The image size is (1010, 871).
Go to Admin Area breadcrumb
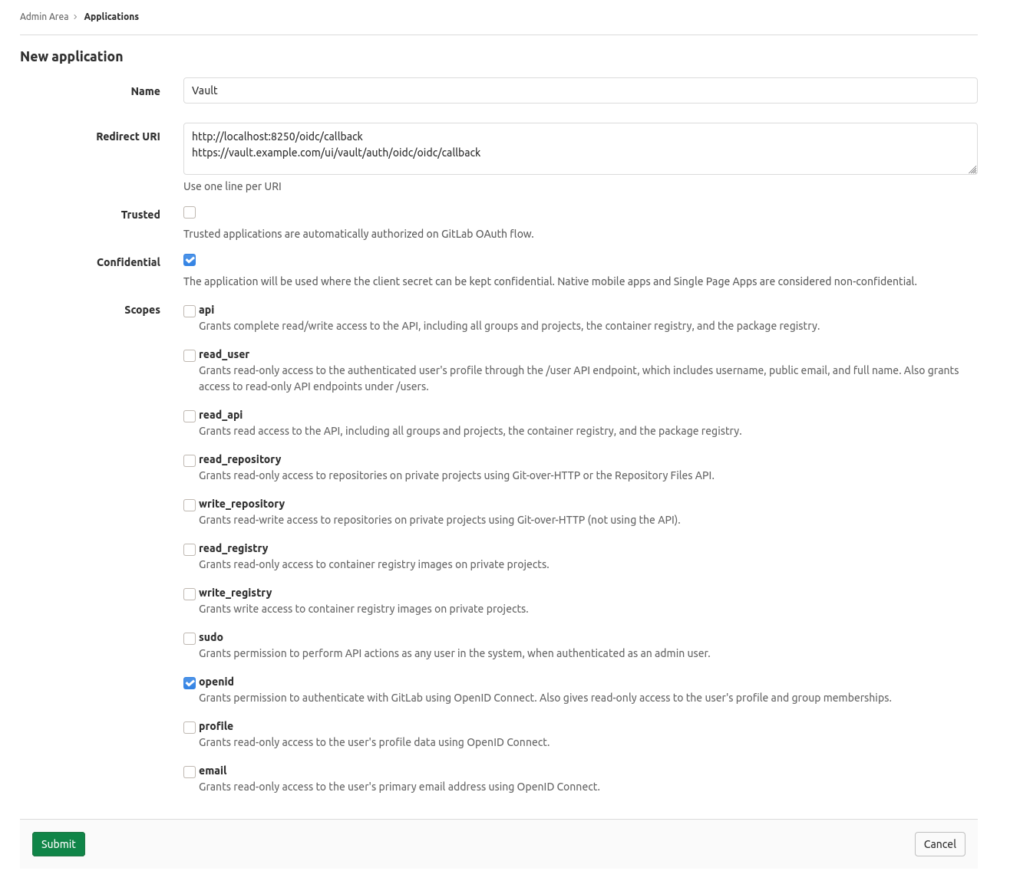click(44, 16)
